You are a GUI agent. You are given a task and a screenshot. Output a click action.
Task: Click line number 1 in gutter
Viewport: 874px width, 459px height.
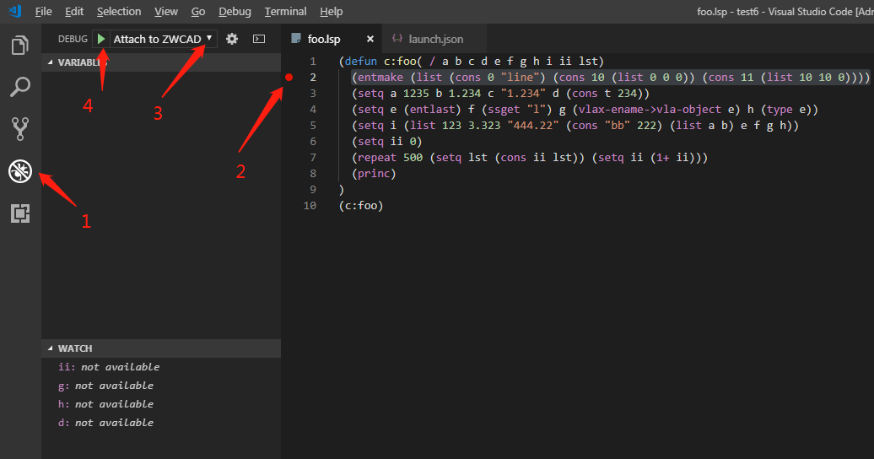click(313, 62)
